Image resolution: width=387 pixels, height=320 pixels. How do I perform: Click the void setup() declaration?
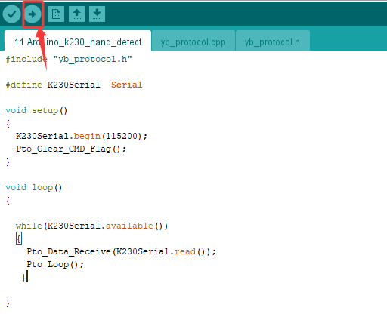pos(36,111)
